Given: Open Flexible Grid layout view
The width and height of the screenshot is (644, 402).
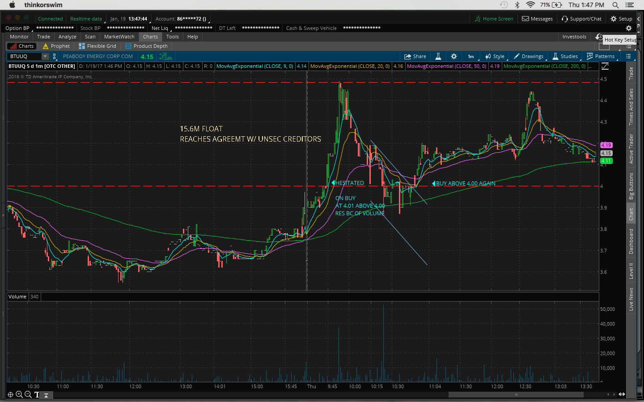Looking at the screenshot, I should click(x=97, y=46).
